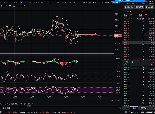Select the 1时 (1 hour) interval
155x114 pixels.
(22, 2)
